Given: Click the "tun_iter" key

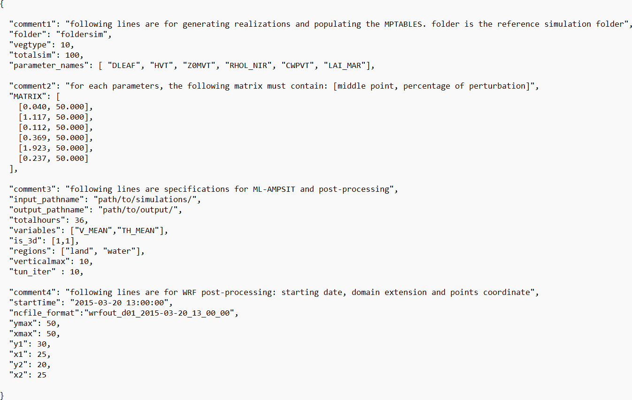Looking at the screenshot, I should click(x=32, y=272).
